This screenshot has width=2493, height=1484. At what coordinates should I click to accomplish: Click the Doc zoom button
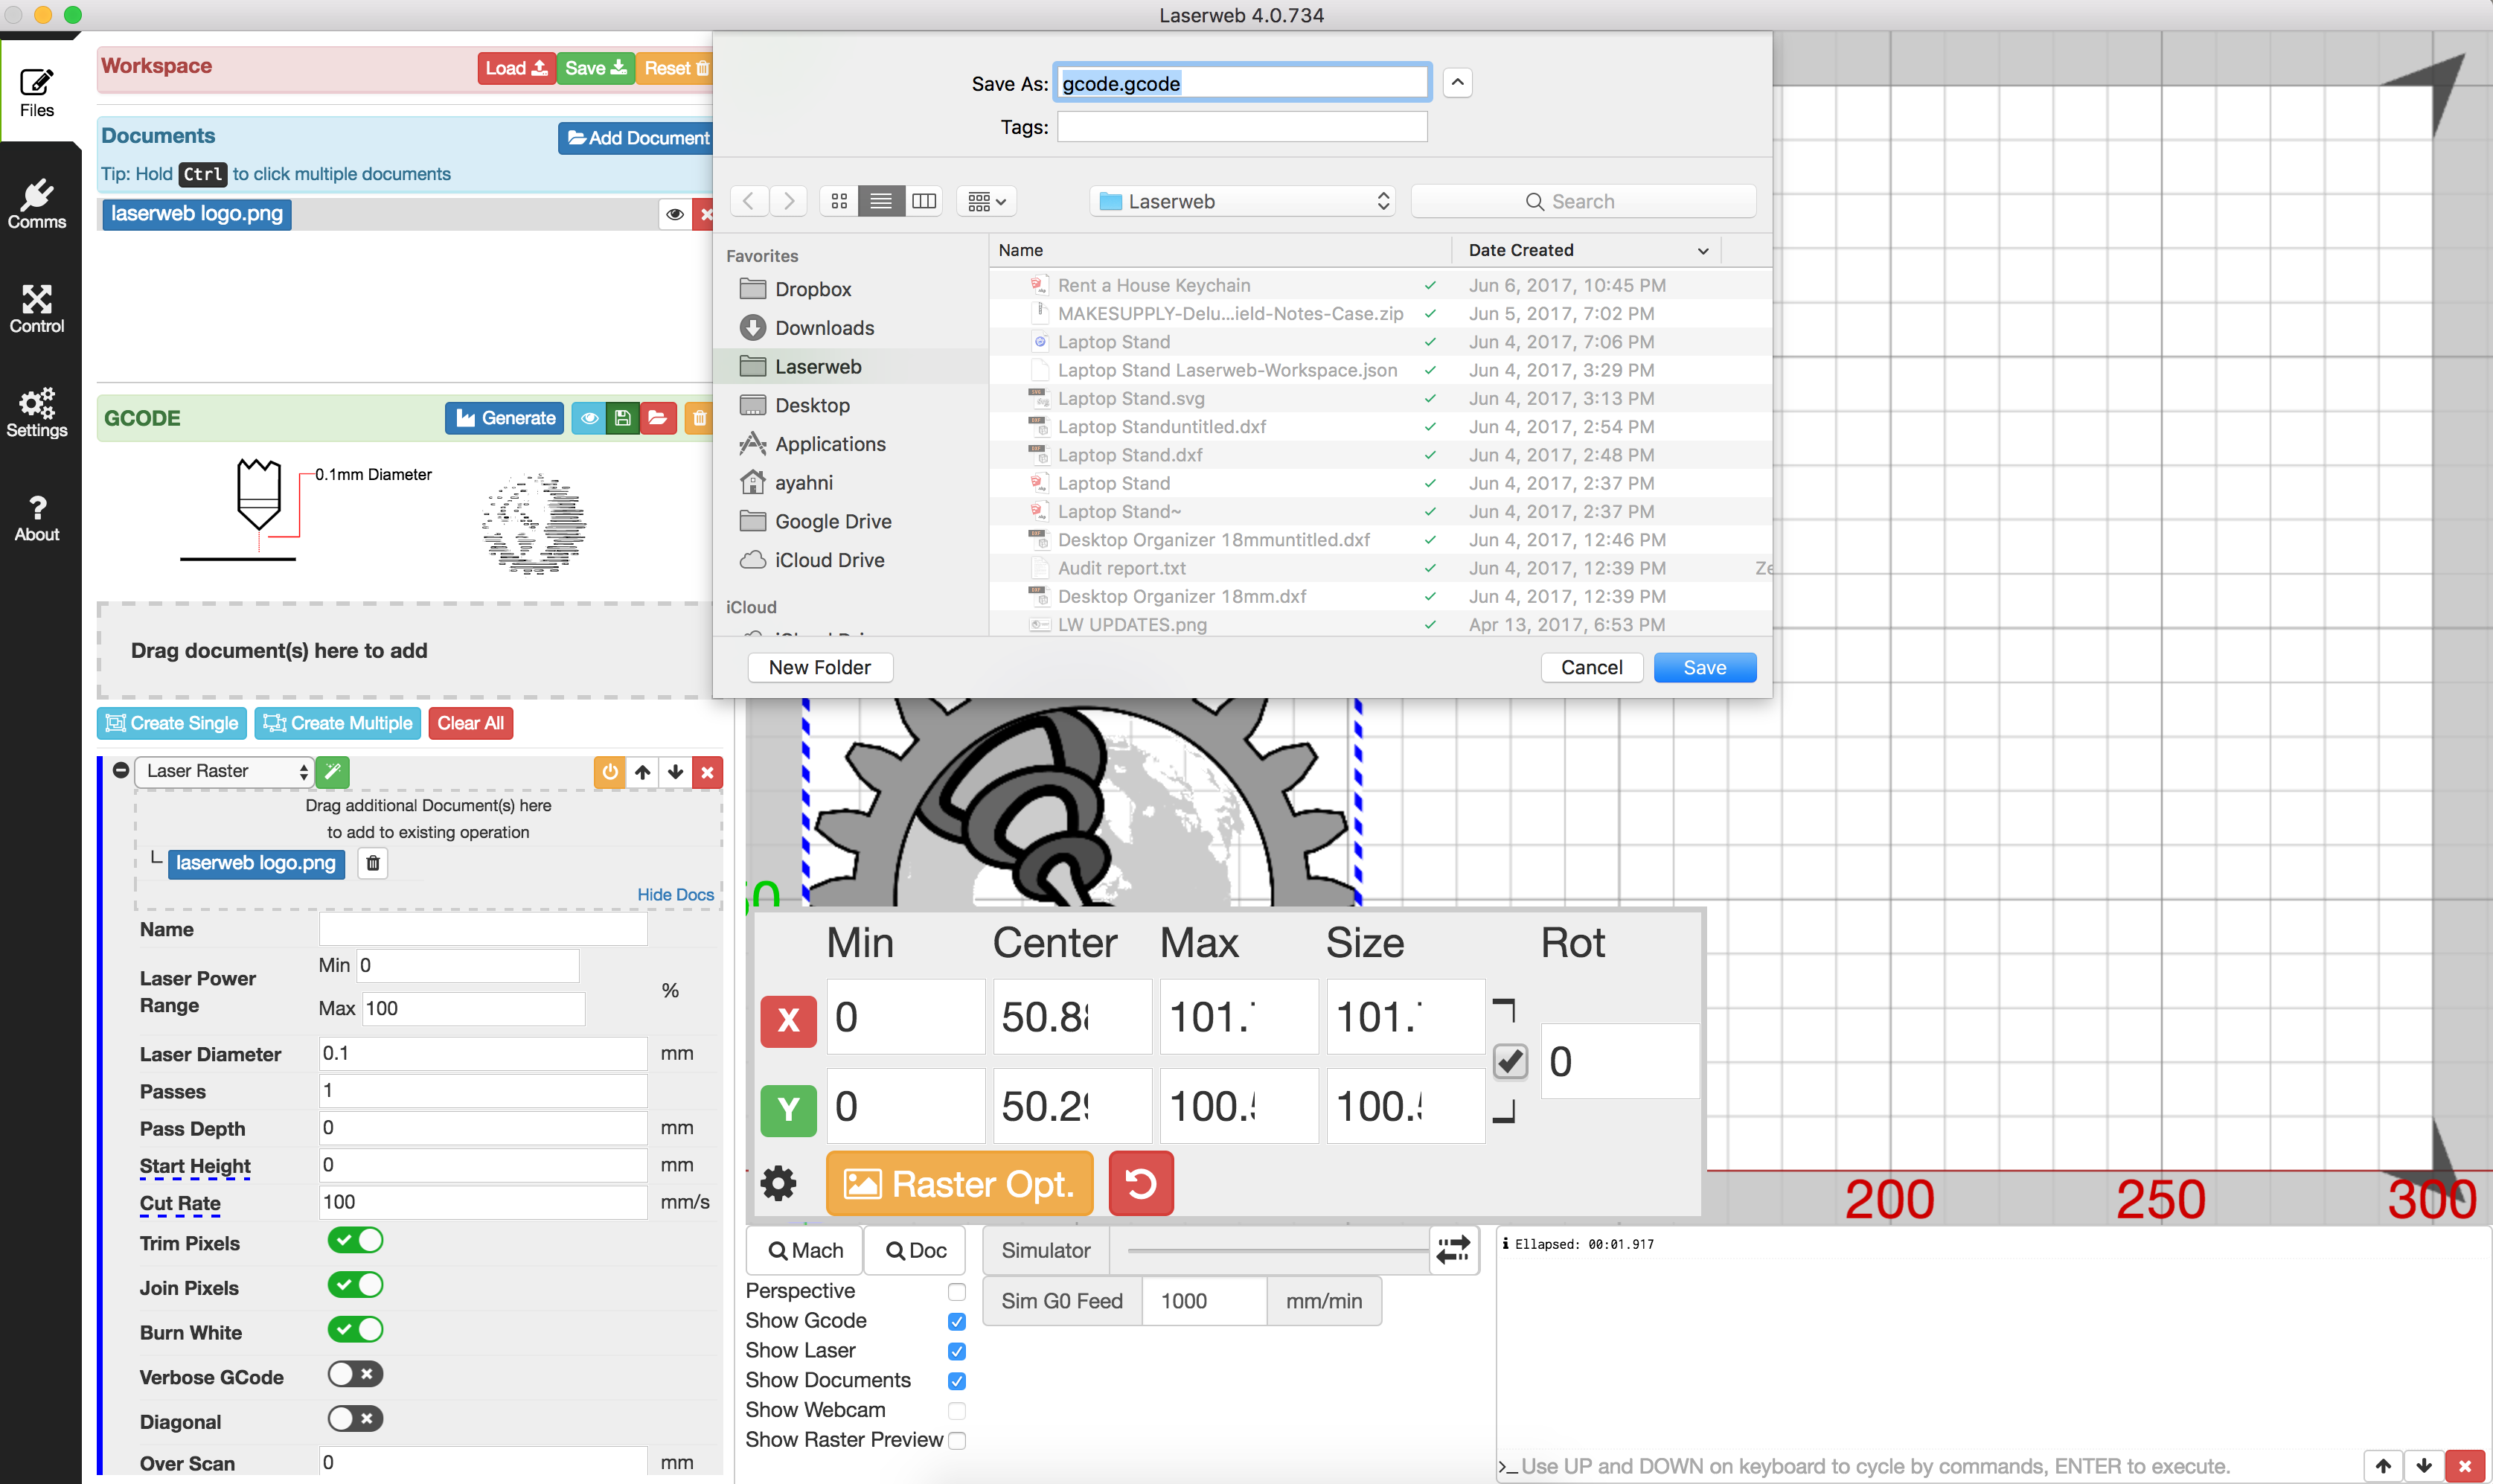(915, 1250)
